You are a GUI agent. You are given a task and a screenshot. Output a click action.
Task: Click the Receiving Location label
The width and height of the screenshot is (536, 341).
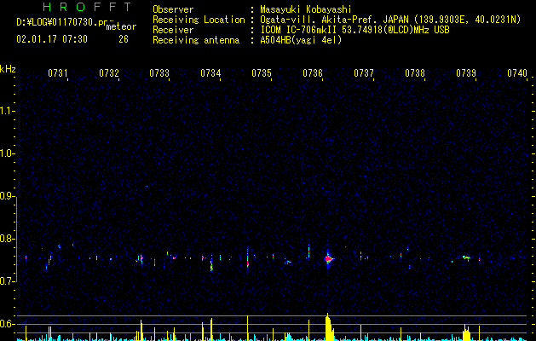tap(199, 20)
